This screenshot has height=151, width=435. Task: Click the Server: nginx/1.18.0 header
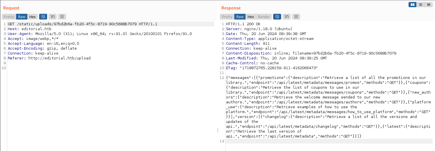tap(259, 29)
